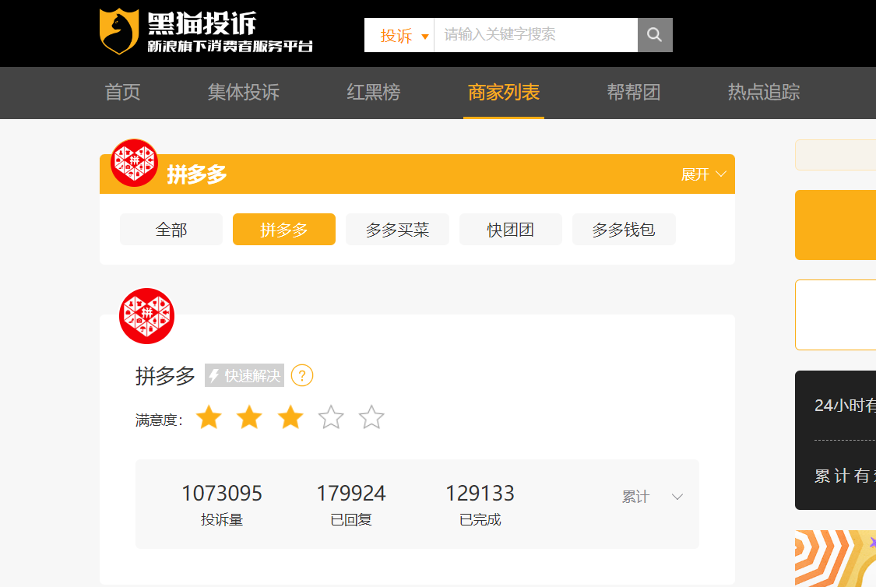Image resolution: width=876 pixels, height=587 pixels.
Task: Click the first filled satisfaction star
Action: [209, 417]
